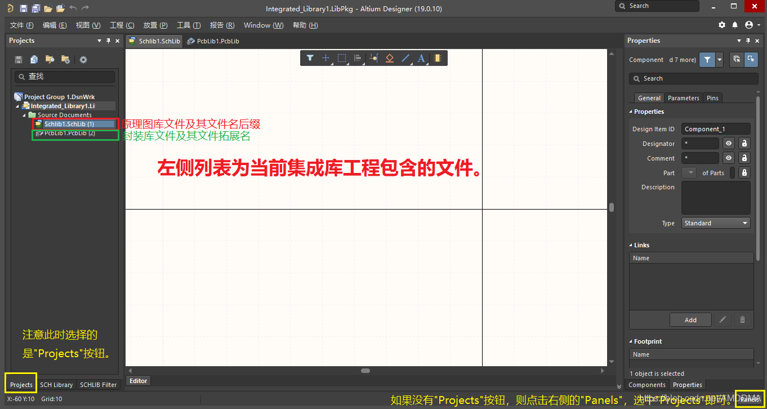Choose the Place Text String tool
The width and height of the screenshot is (767, 409).
[x=421, y=58]
